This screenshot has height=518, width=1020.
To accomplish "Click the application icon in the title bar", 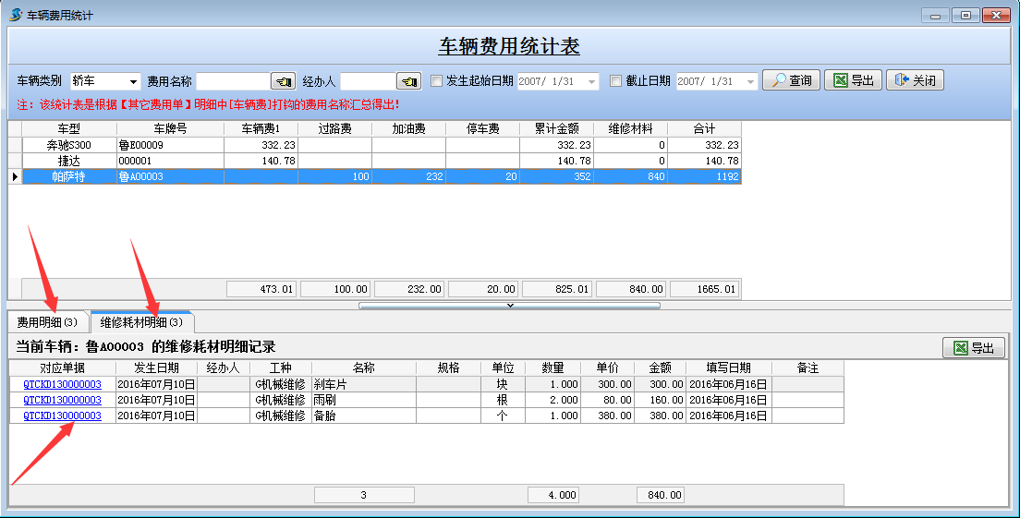I will (x=16, y=15).
